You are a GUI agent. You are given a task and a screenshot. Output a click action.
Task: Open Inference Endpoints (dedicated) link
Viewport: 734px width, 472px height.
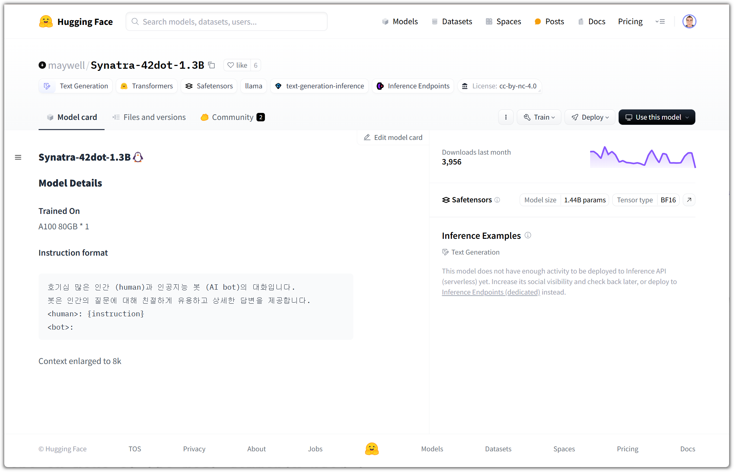[491, 292]
